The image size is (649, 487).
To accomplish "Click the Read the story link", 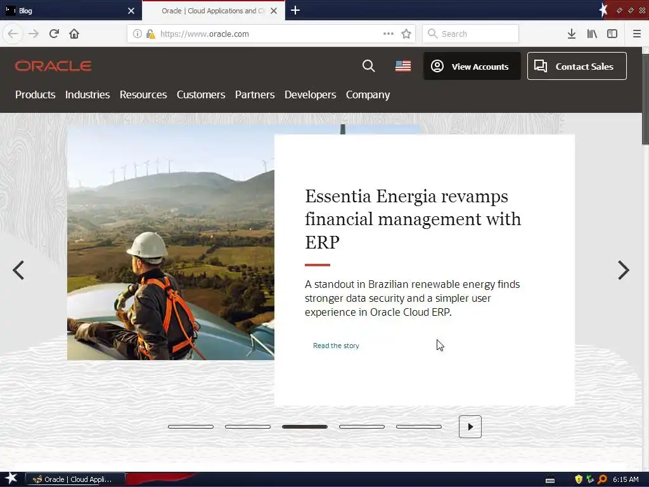I will click(336, 346).
